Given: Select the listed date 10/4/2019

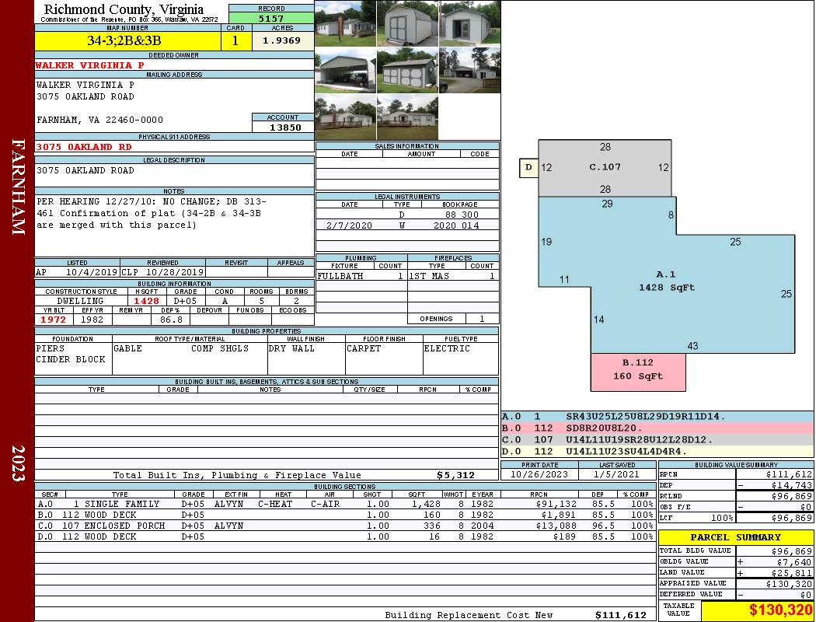Looking at the screenshot, I should [x=92, y=271].
